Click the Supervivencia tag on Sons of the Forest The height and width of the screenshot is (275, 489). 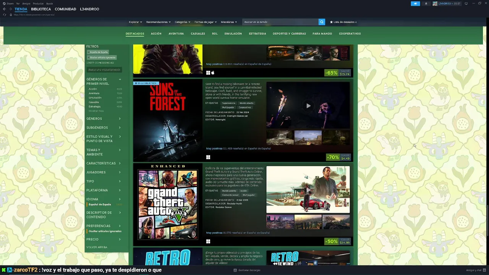point(229,103)
